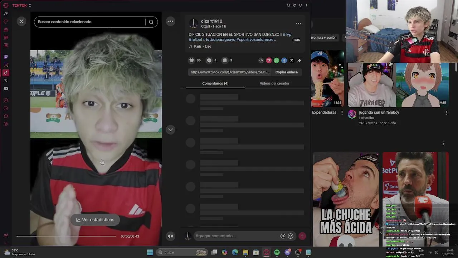This screenshot has height=258, width=458.
Task: Switch to 'Videos del creador' tab
Action: point(274,83)
